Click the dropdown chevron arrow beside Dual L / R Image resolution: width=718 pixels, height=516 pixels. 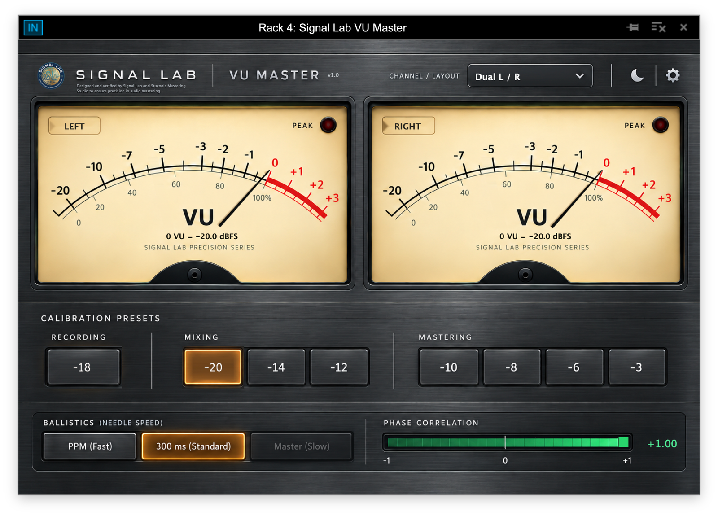[579, 76]
